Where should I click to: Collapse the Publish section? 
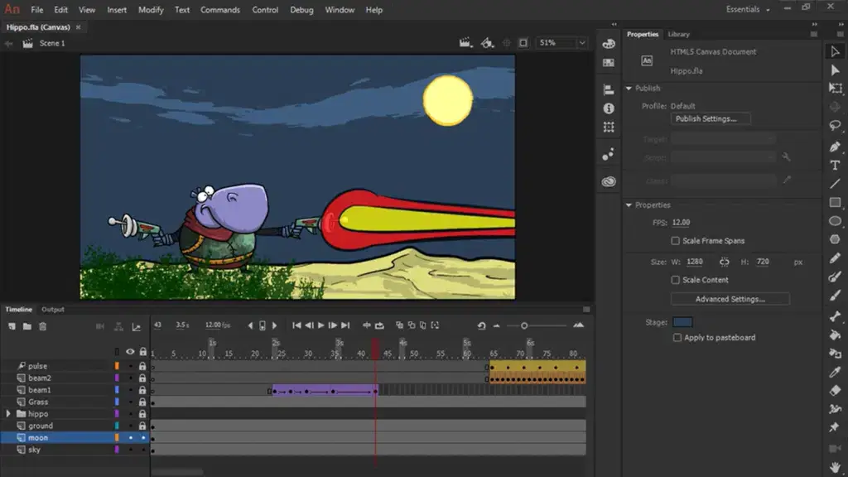click(x=630, y=89)
